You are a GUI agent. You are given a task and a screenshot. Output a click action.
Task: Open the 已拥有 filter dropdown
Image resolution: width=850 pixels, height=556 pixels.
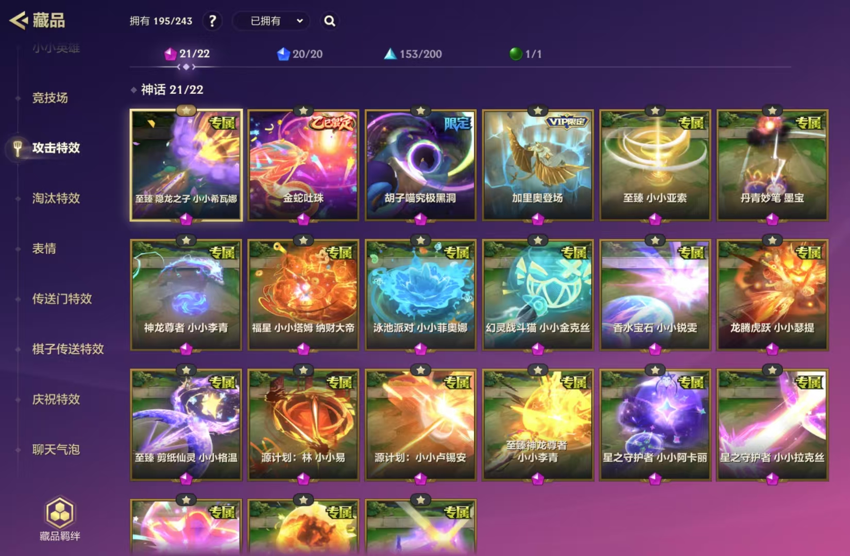point(271,21)
